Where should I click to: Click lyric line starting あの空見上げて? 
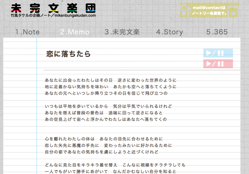pos(106,119)
